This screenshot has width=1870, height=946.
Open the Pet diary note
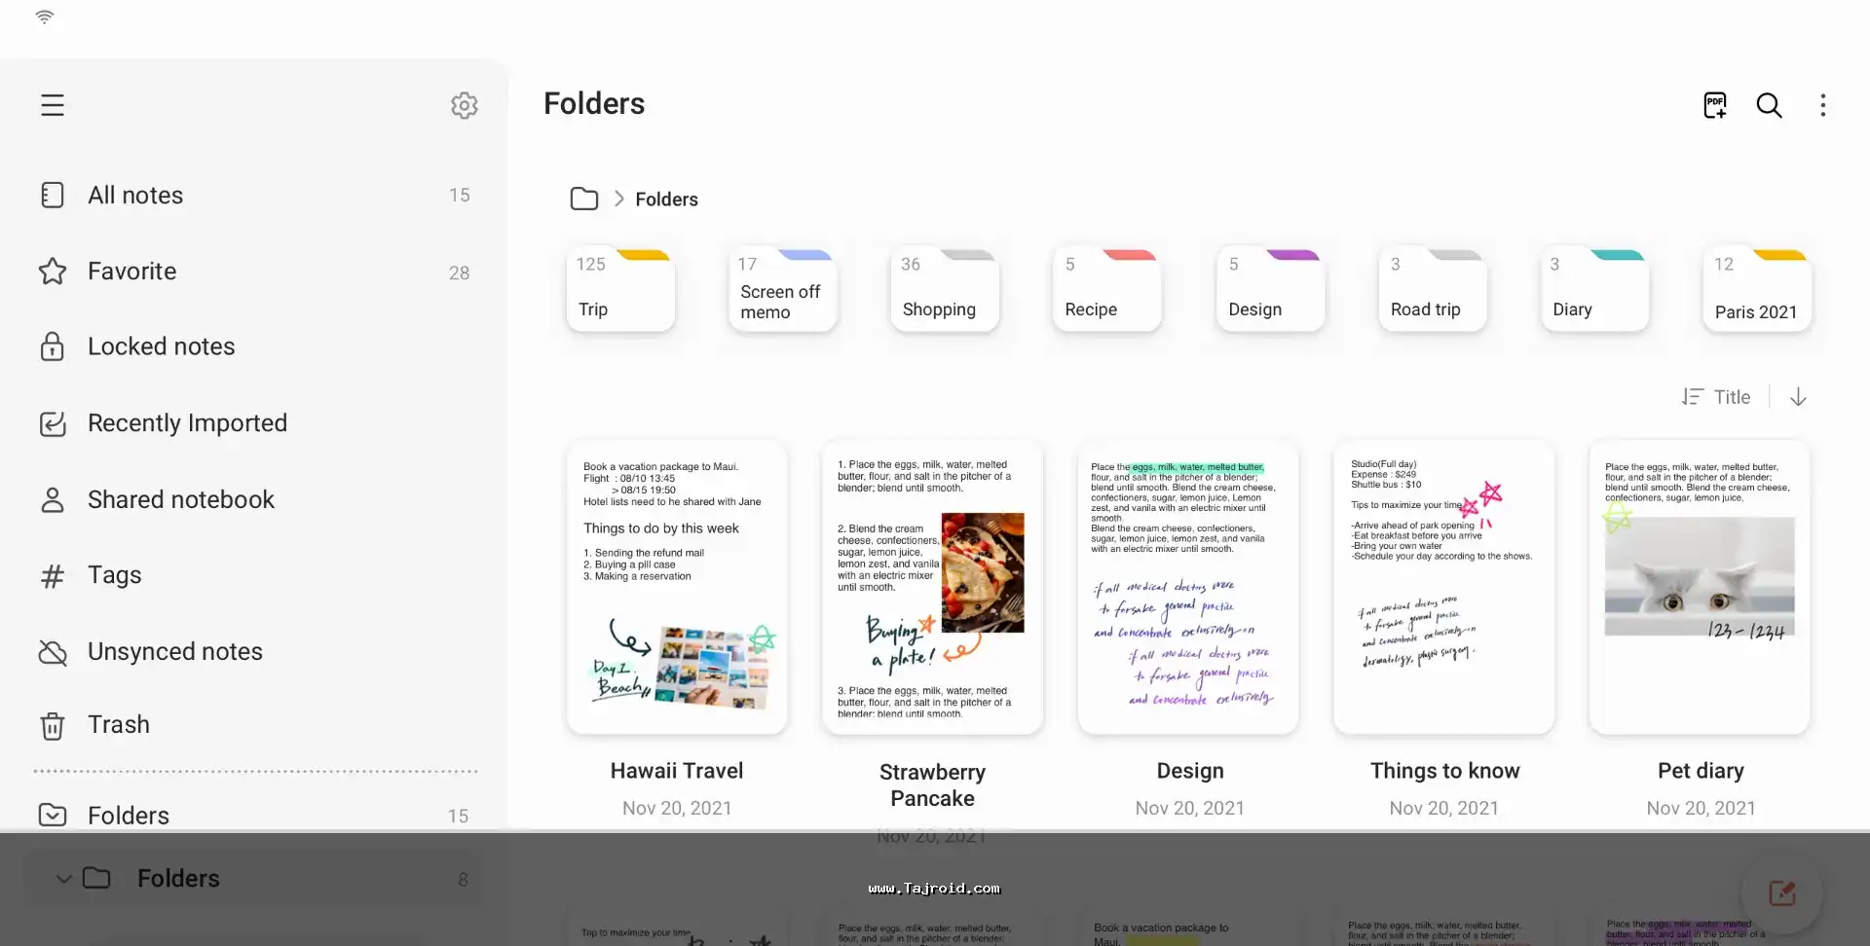1700,587
